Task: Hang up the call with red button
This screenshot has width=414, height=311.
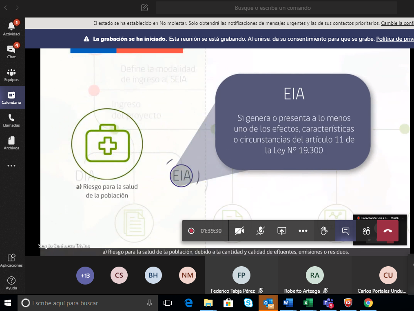Action: 387,231
